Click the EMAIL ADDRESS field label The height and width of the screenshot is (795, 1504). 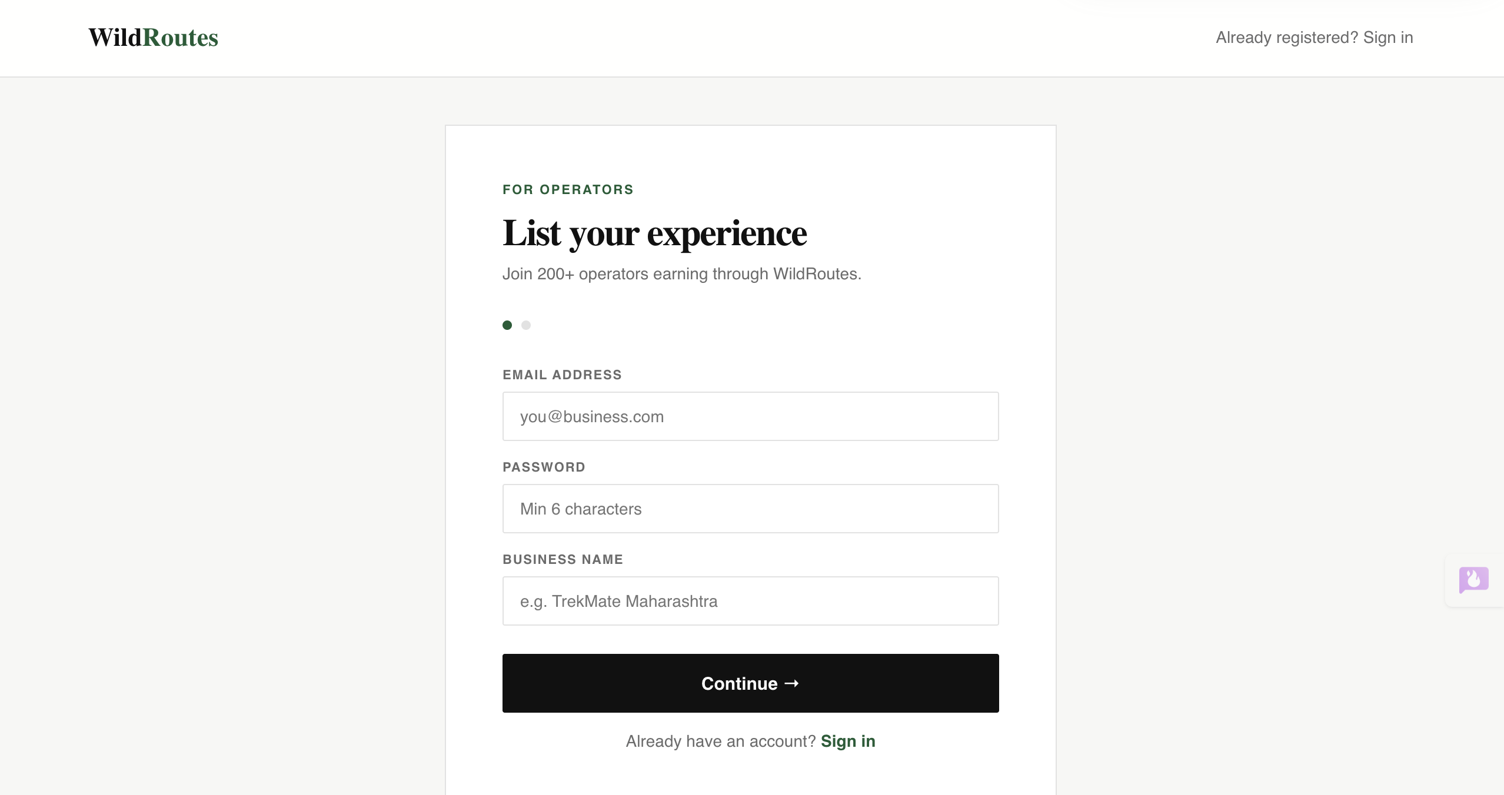pyautogui.click(x=562, y=375)
